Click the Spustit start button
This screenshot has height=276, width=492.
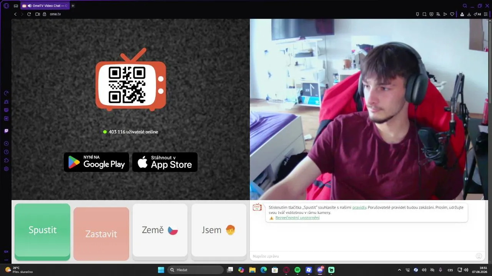[x=42, y=232]
